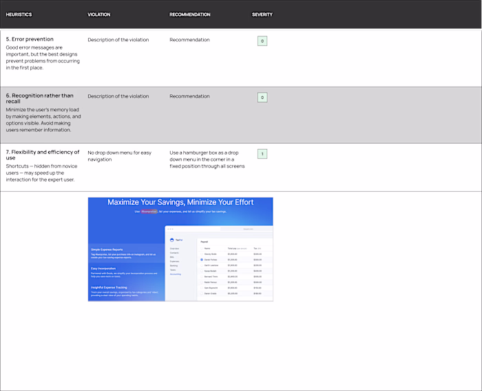Image resolution: width=482 pixels, height=391 pixels.
Task: Edit the 'No drop down menu' violation text
Action: (x=119, y=156)
